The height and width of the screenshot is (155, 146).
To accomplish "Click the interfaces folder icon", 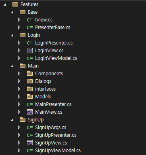I will tap(30, 89).
